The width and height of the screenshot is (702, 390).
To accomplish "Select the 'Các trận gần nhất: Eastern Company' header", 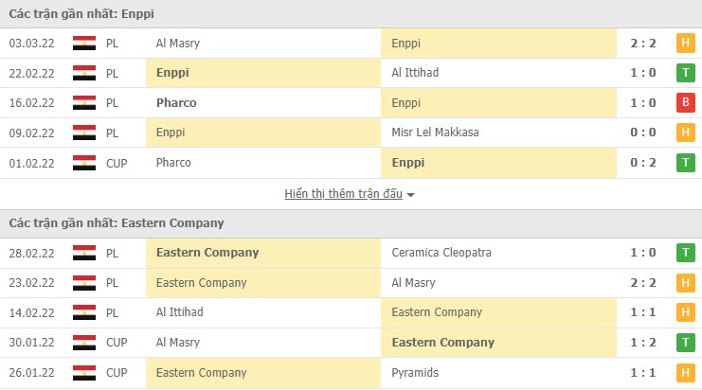I will (x=117, y=222).
